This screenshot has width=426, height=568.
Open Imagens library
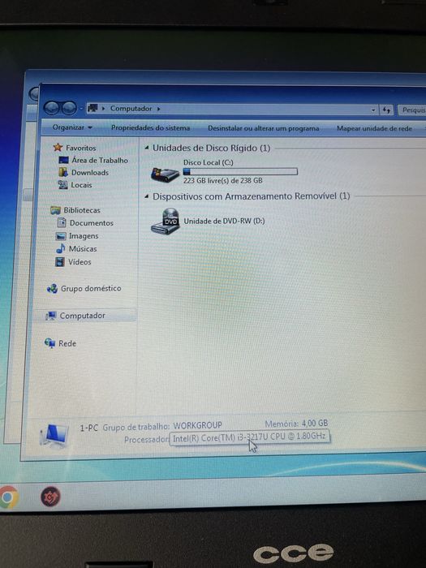pyautogui.click(x=84, y=236)
